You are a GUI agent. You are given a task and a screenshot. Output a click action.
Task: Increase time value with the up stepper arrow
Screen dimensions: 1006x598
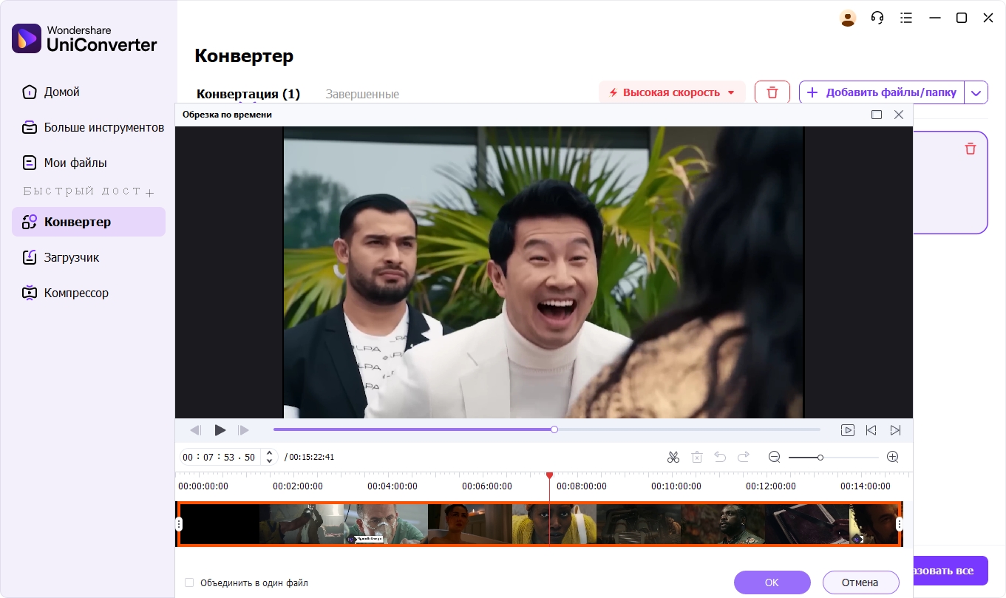(x=270, y=453)
